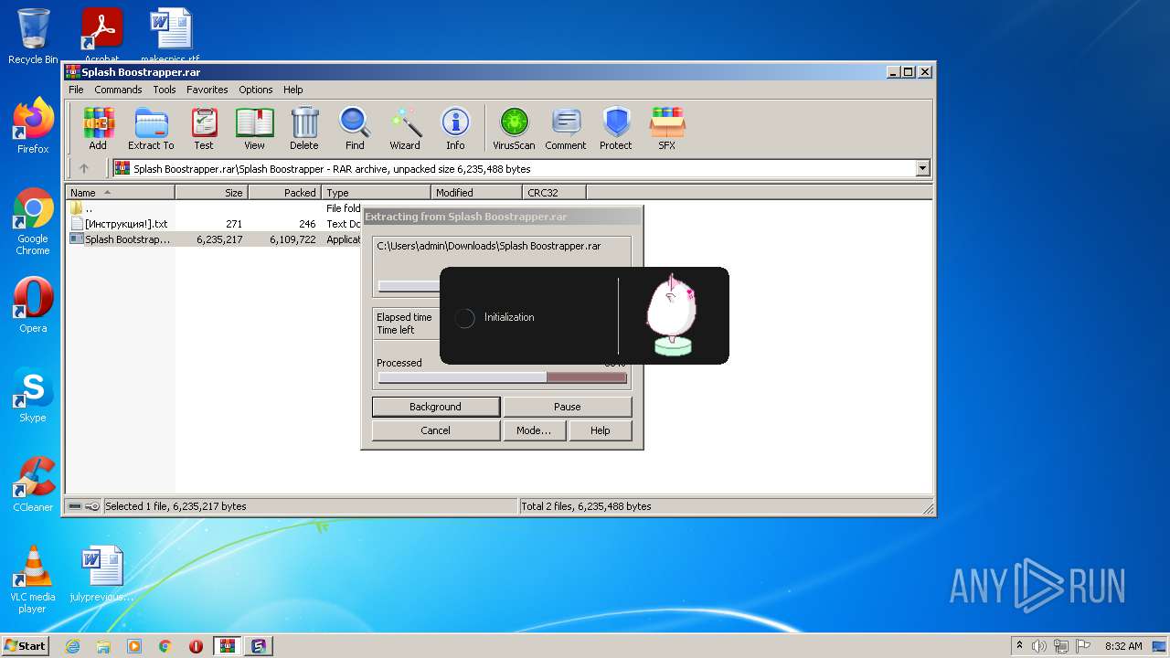Image resolution: width=1170 pixels, height=658 pixels.
Task: Run the VirusScan icon
Action: [x=514, y=128]
